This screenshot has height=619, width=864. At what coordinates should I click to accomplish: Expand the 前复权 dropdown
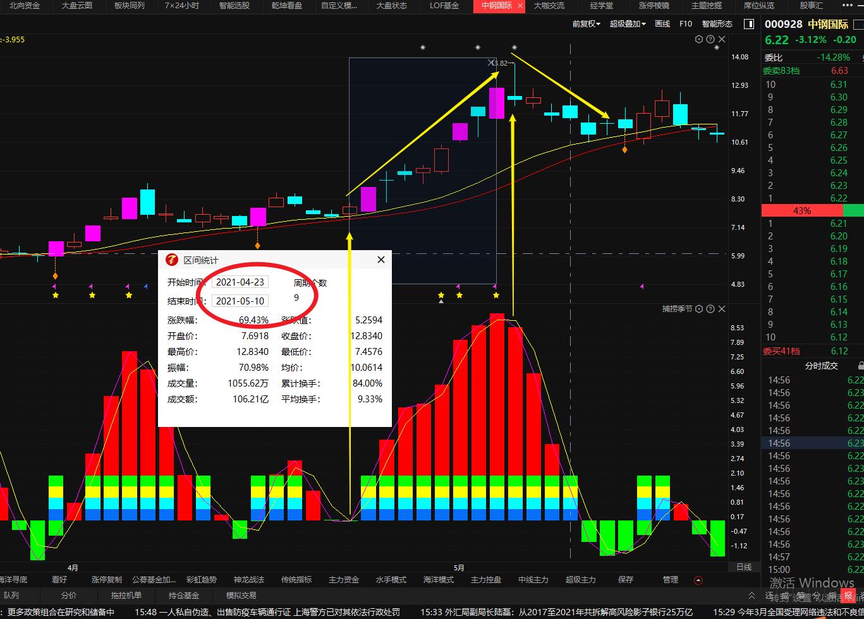click(586, 24)
